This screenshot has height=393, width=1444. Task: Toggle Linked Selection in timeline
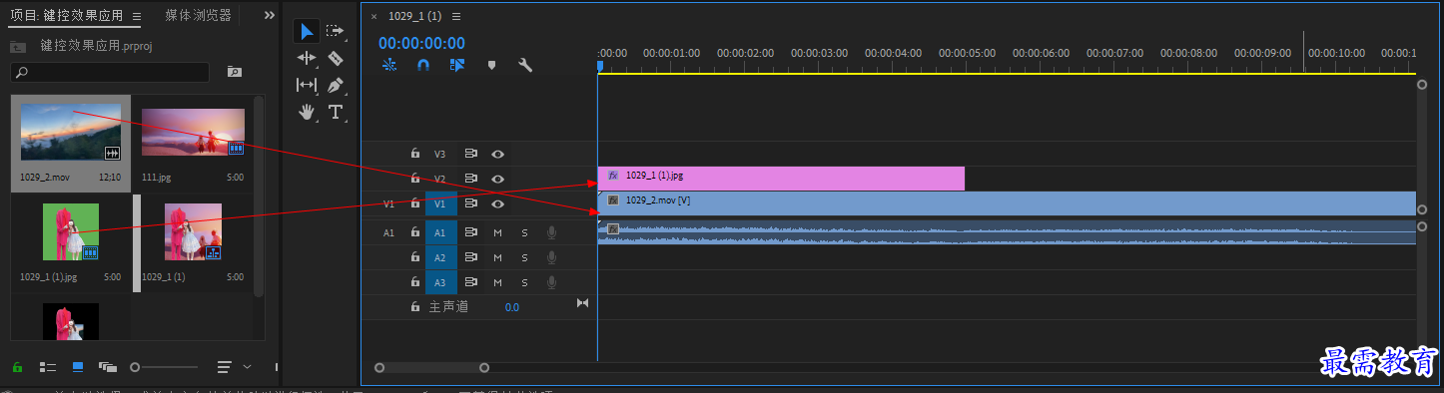(x=457, y=65)
